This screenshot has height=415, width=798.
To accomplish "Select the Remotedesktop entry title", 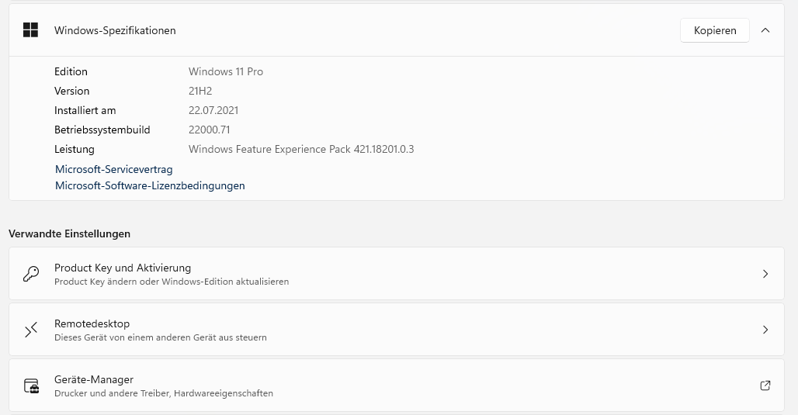I will coord(92,323).
